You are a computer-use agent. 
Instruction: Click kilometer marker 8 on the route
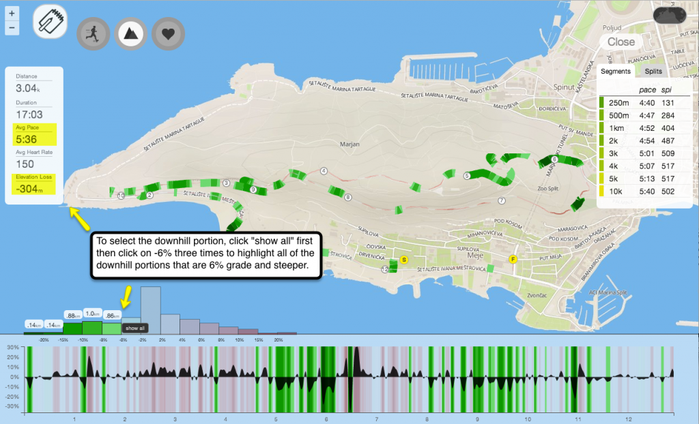point(347,197)
